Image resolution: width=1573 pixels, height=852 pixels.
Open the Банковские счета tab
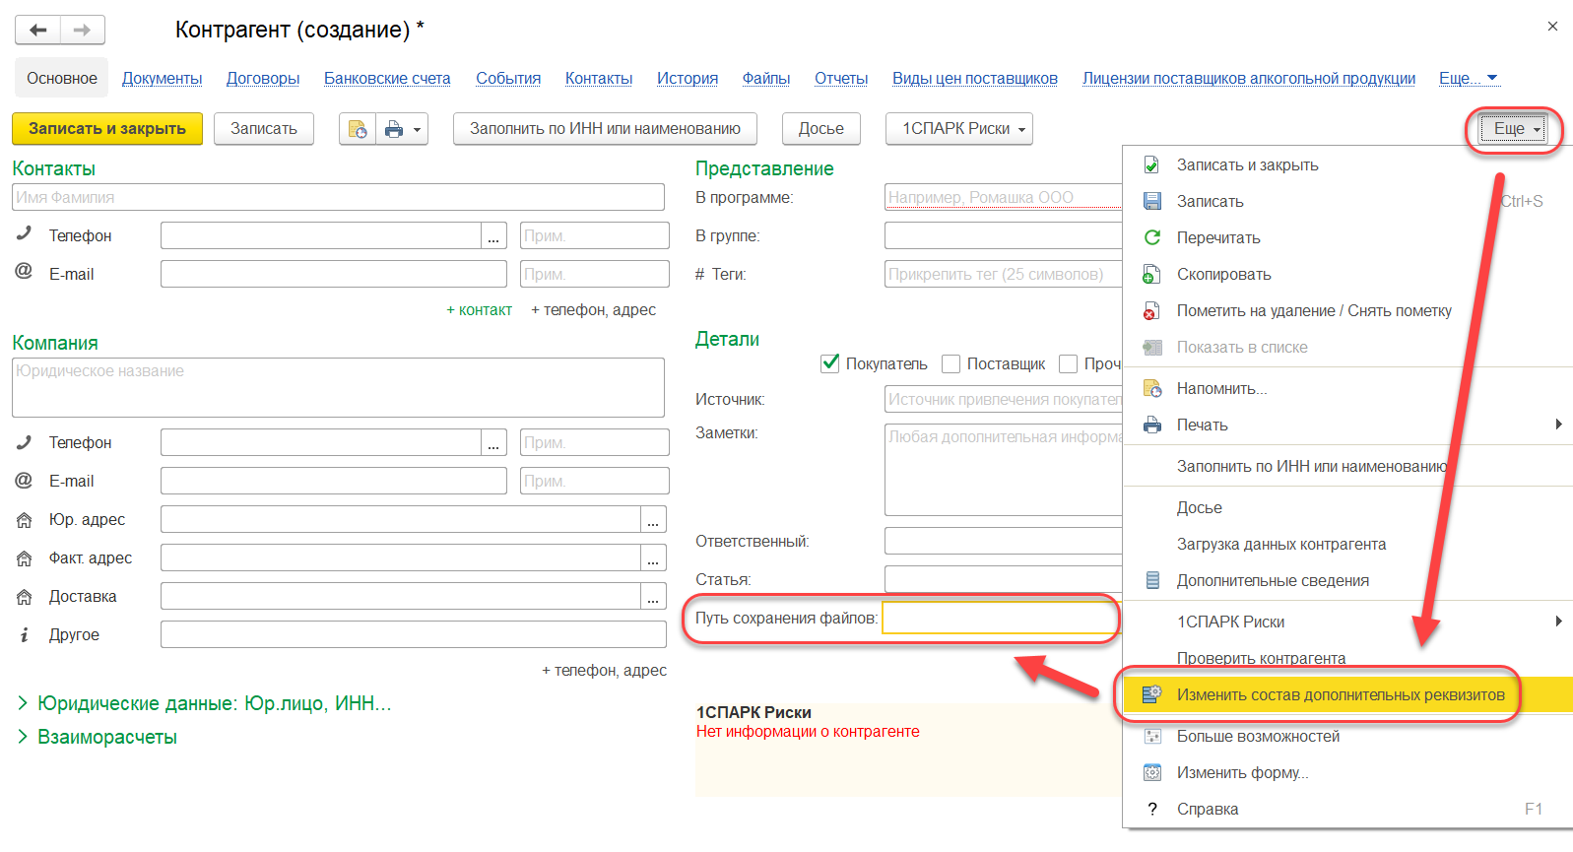point(387,78)
